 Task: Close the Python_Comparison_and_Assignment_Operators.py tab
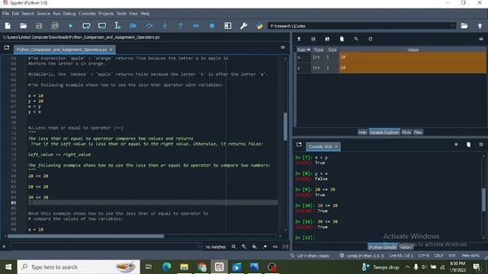pos(111,49)
